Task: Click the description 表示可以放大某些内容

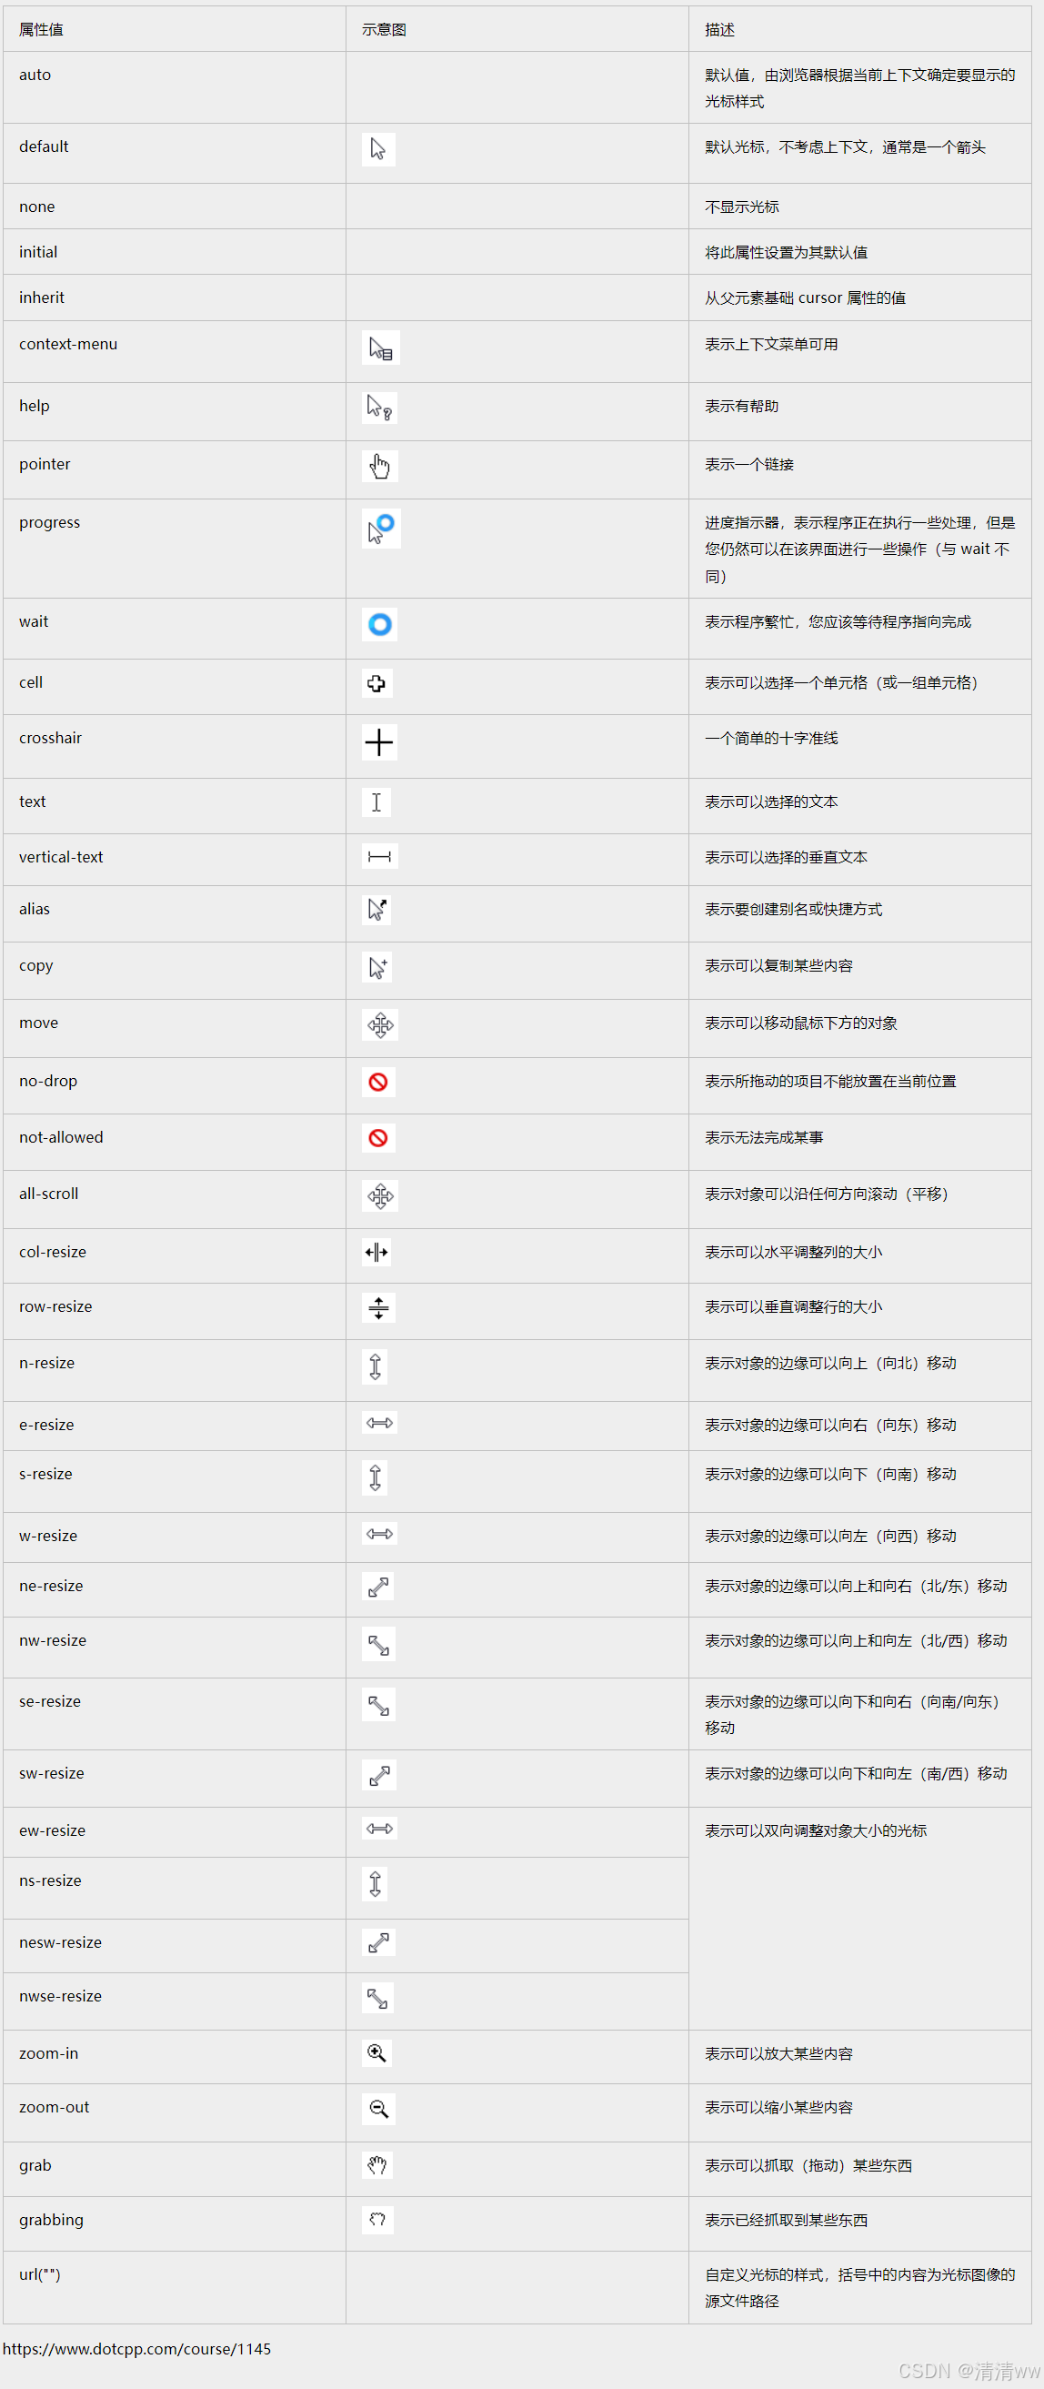Action: (778, 2054)
